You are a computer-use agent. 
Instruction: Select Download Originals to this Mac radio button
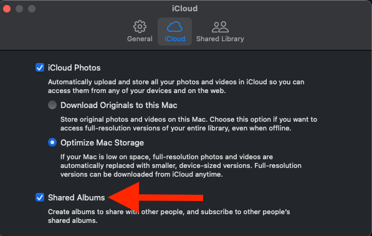[52, 105]
